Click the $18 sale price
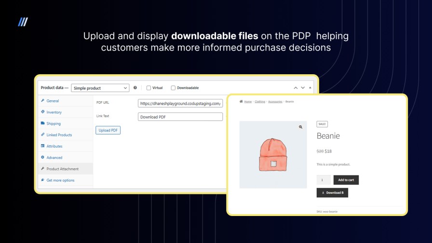Viewport: 432px width, 243px height. point(328,151)
